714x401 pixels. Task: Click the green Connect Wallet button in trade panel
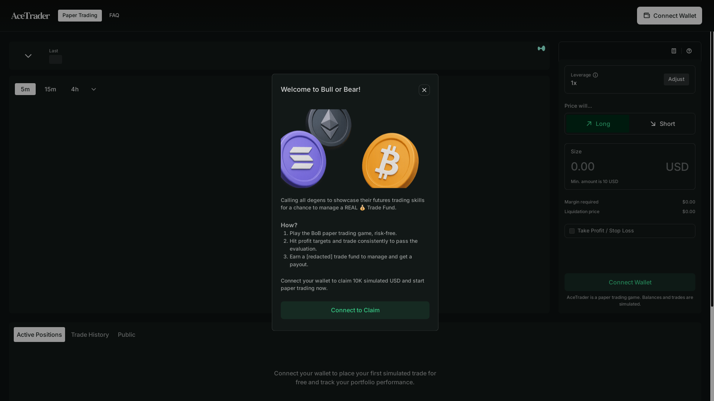click(630, 282)
